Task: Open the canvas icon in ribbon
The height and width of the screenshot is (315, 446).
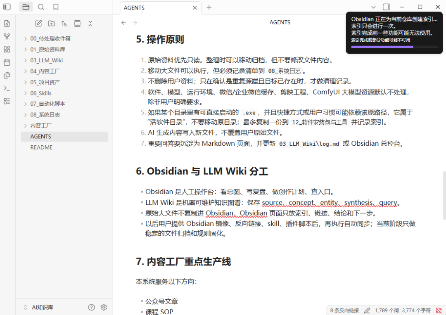Action: [x=7, y=50]
